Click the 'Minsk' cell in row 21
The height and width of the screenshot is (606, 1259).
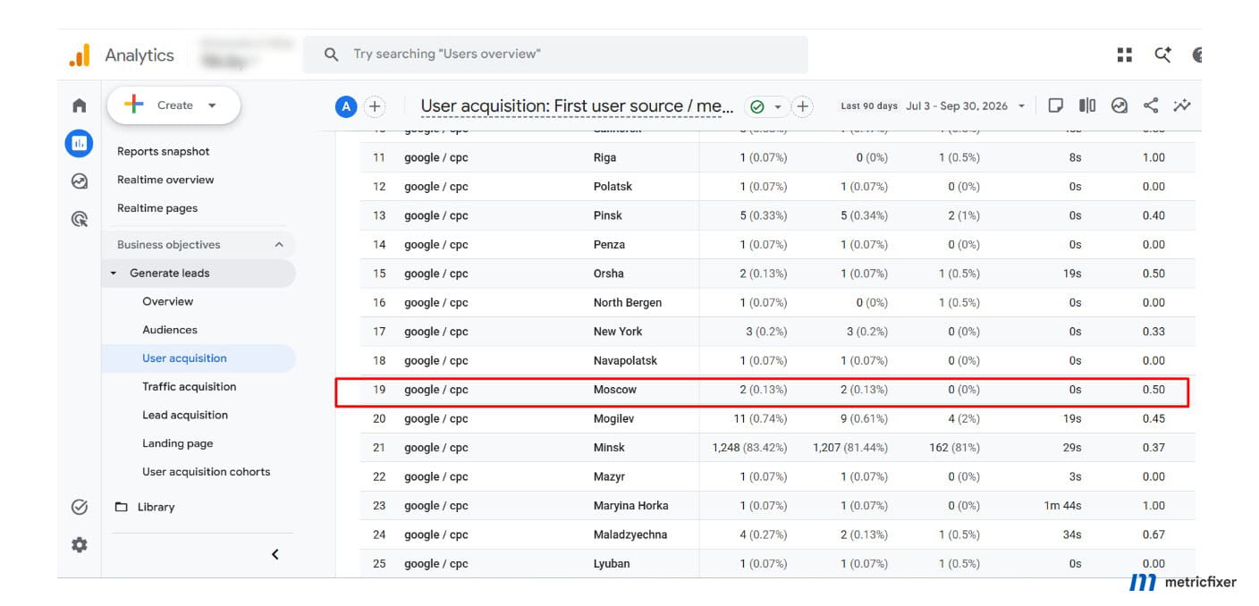[x=610, y=448]
